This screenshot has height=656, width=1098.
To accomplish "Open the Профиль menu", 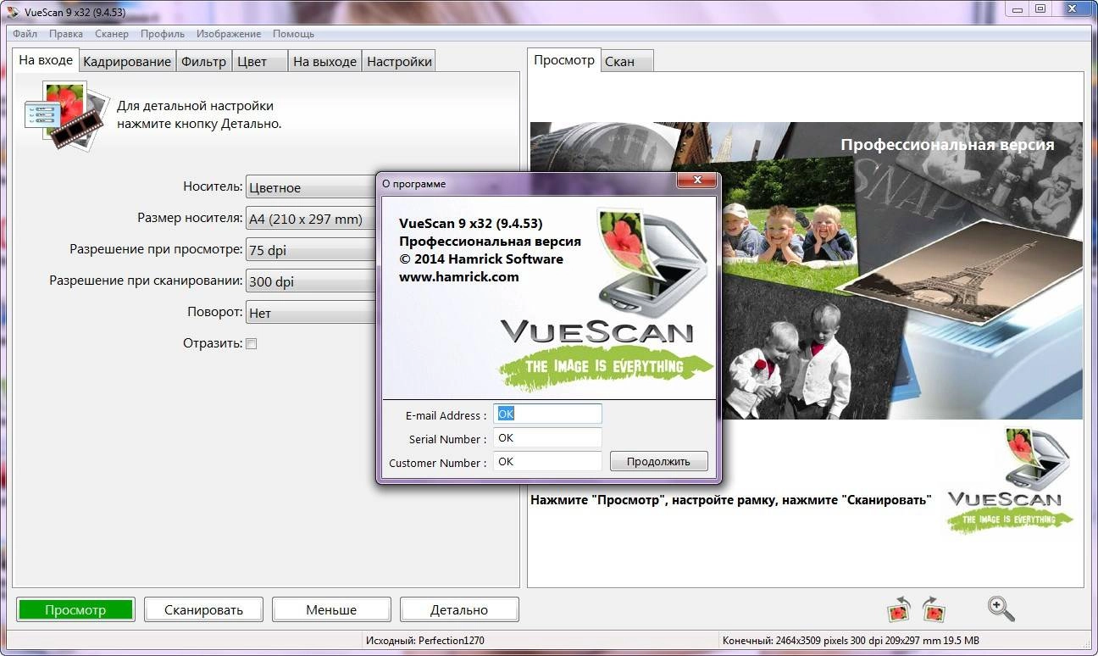I will 163,34.
